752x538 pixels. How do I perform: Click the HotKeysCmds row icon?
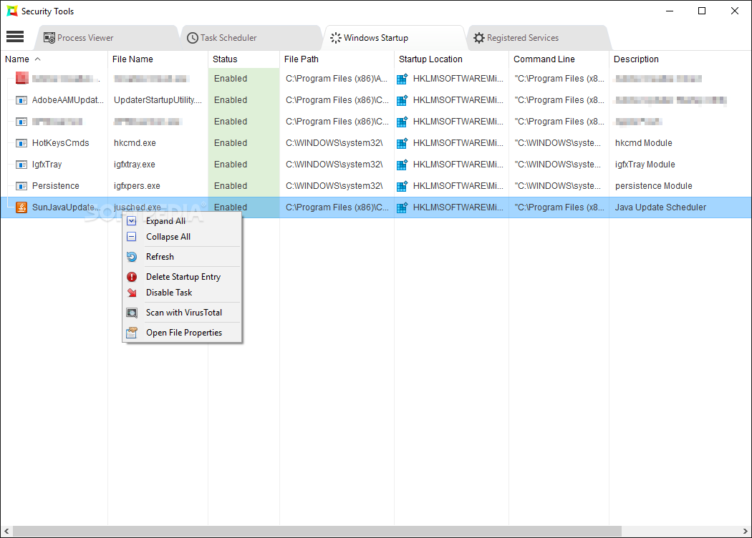(21, 143)
